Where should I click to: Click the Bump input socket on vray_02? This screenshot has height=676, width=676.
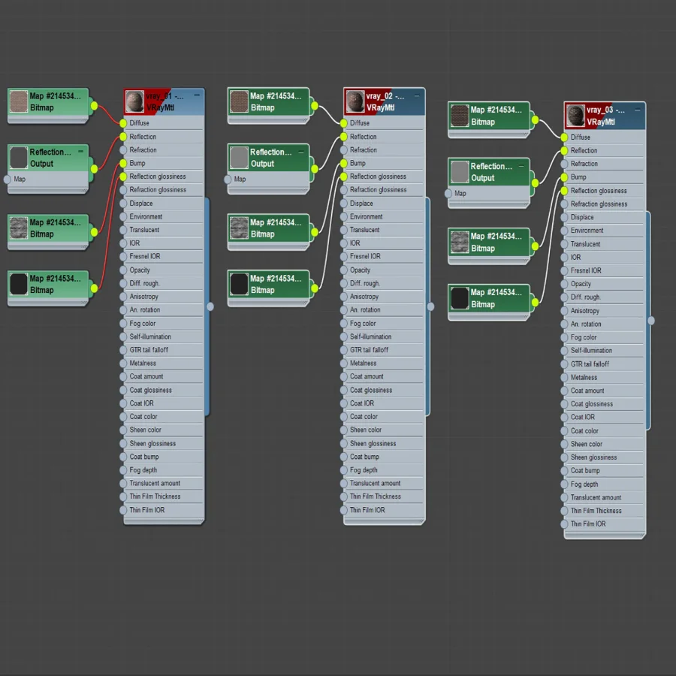[x=343, y=164]
